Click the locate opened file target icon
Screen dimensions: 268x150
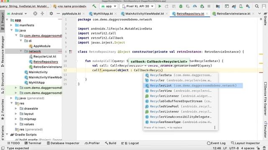pyautogui.click(x=35, y=13)
